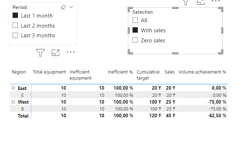Click filter icon above Selection slicer
247x142 pixels.
coord(186,2)
